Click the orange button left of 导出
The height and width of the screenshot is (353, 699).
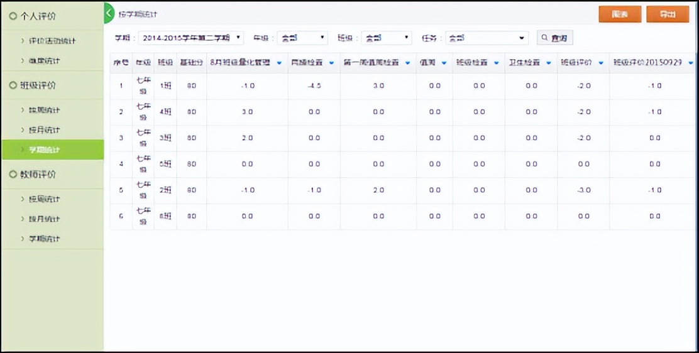[x=620, y=14]
